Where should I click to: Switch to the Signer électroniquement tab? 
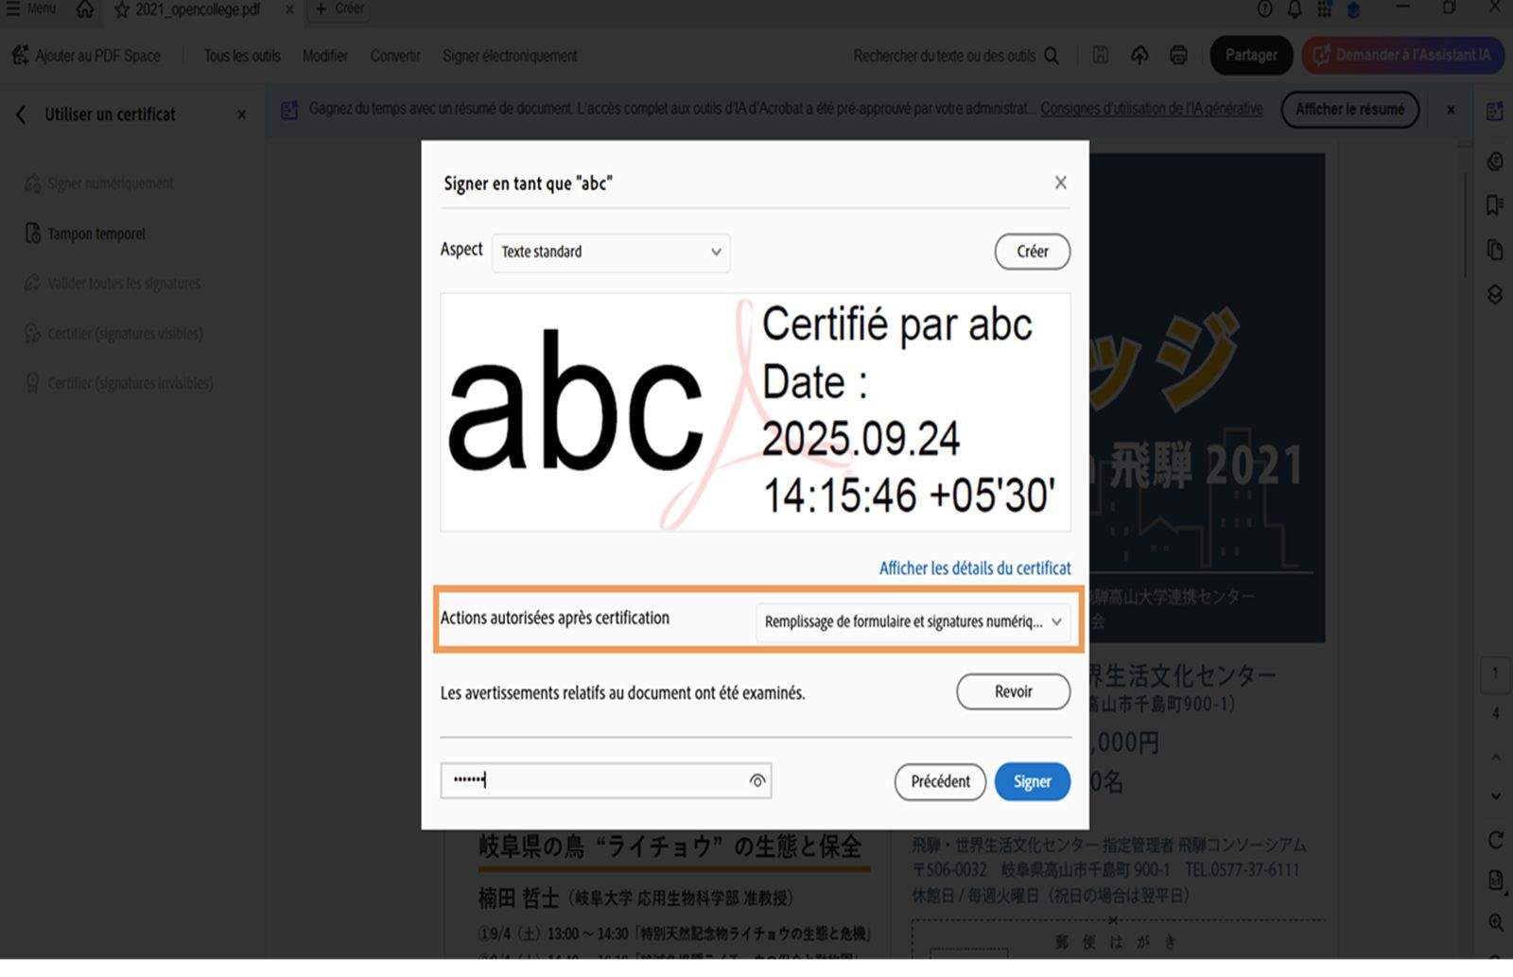tap(510, 56)
